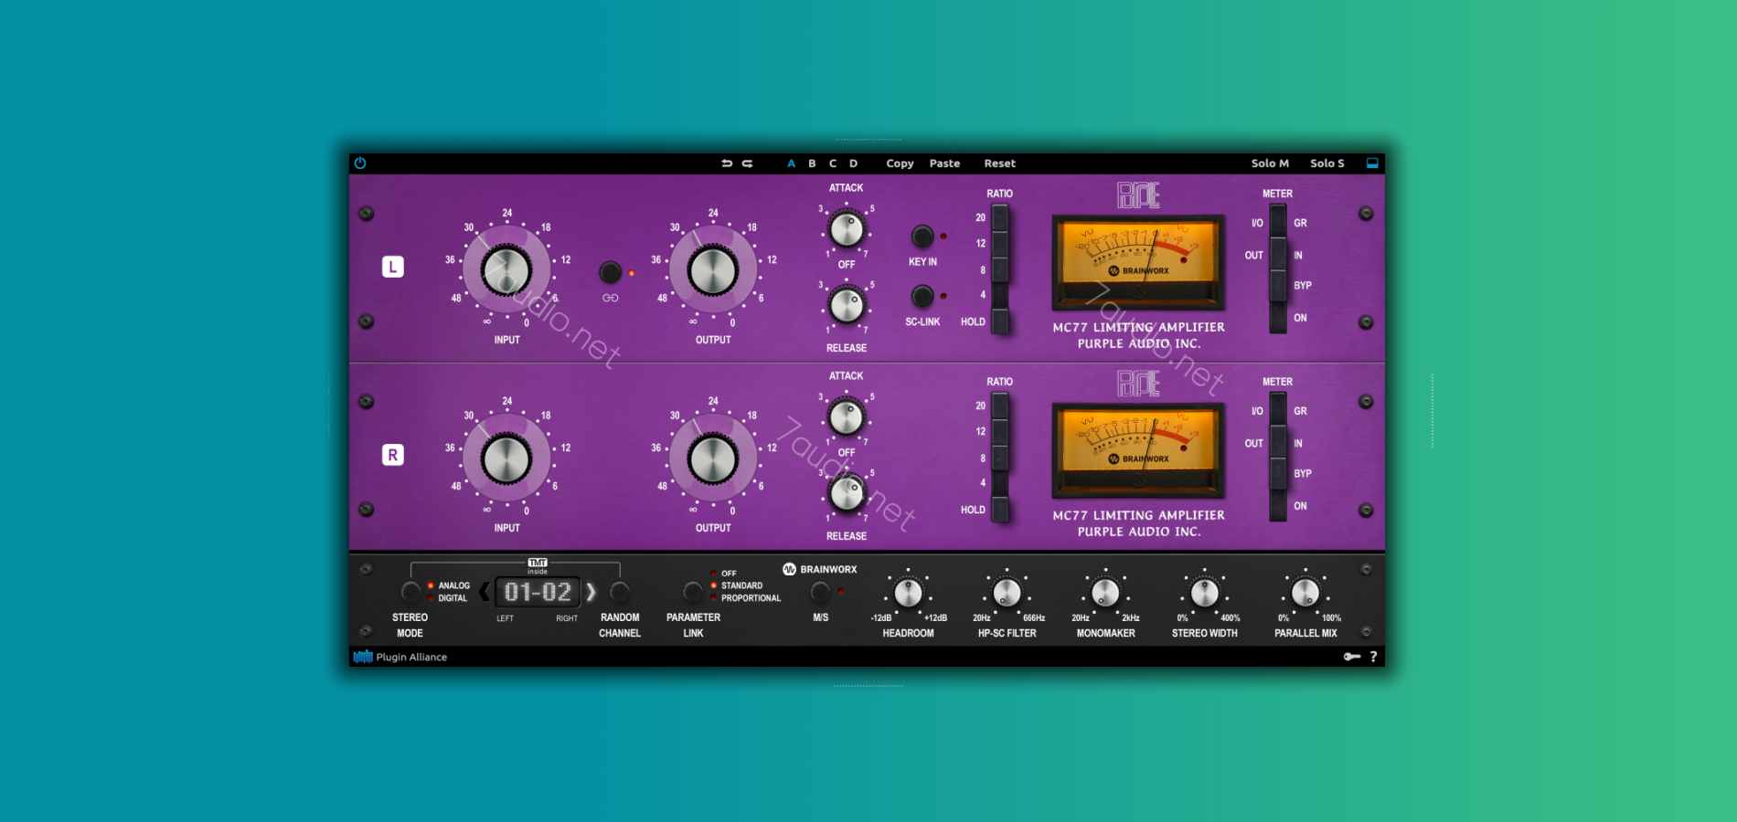Select ratio 8 on R channel
The height and width of the screenshot is (822, 1737).
[x=1000, y=458]
